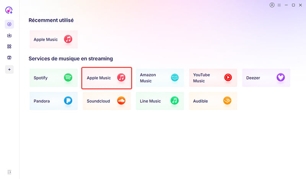Close the application window
The image size is (306, 179).
(300, 5)
